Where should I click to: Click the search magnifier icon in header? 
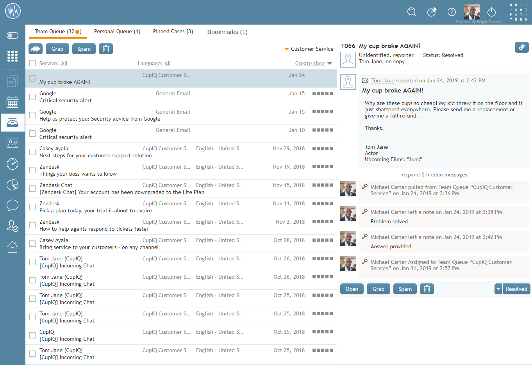tap(412, 12)
